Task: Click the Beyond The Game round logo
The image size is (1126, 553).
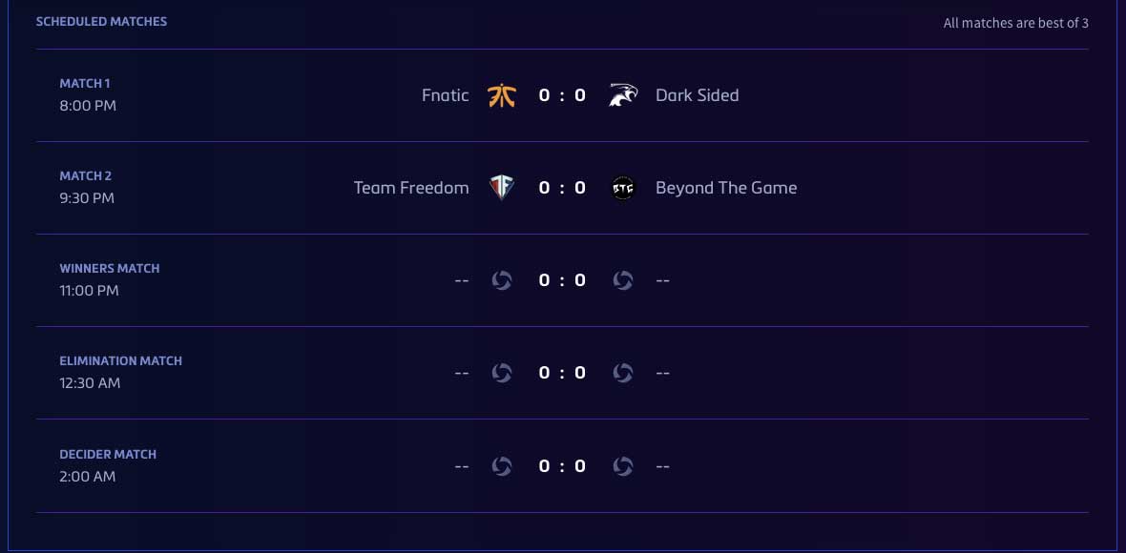Action: (622, 188)
